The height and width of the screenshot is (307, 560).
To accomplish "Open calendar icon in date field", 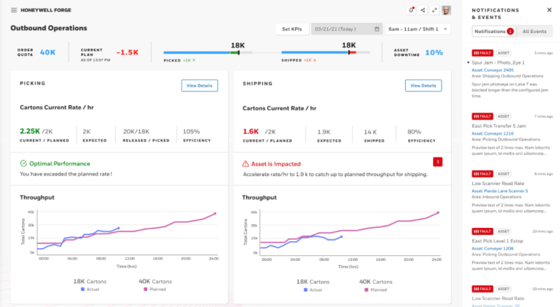I will click(377, 29).
